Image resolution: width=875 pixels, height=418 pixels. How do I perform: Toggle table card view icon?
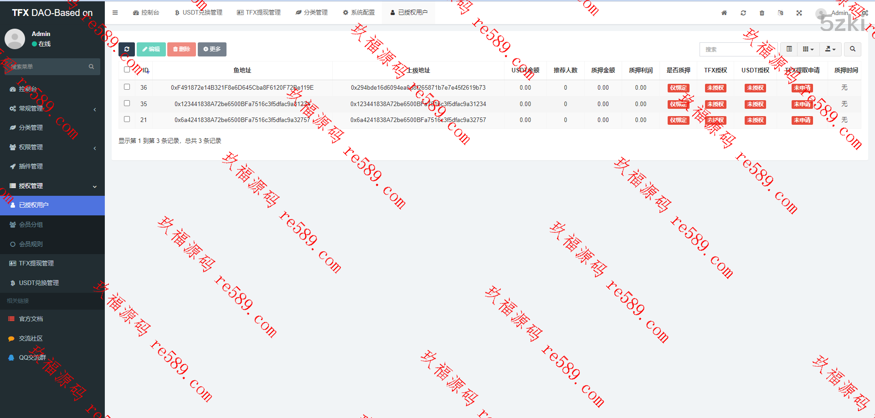click(x=789, y=49)
